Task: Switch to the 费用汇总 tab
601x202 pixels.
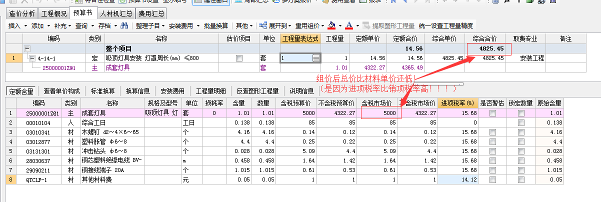Action: click(x=151, y=13)
